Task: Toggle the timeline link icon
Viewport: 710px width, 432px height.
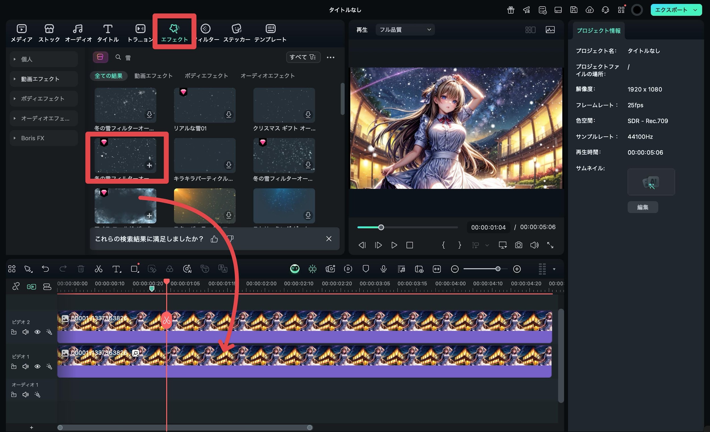Action: pos(32,287)
